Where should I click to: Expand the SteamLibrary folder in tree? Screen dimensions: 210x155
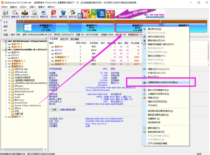[9, 102]
